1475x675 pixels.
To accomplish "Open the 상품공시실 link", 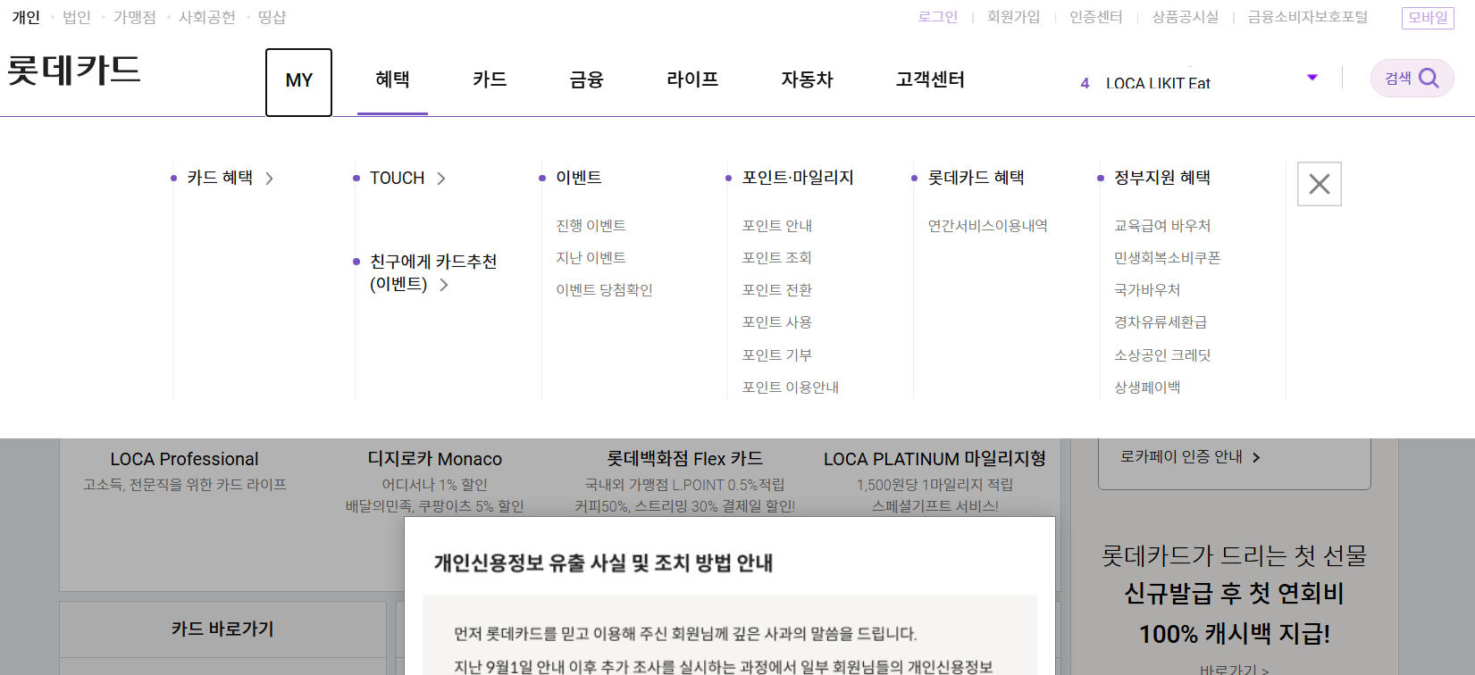I will 1185,17.
